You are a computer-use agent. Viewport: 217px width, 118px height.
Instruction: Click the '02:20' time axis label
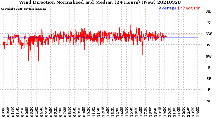22,112
